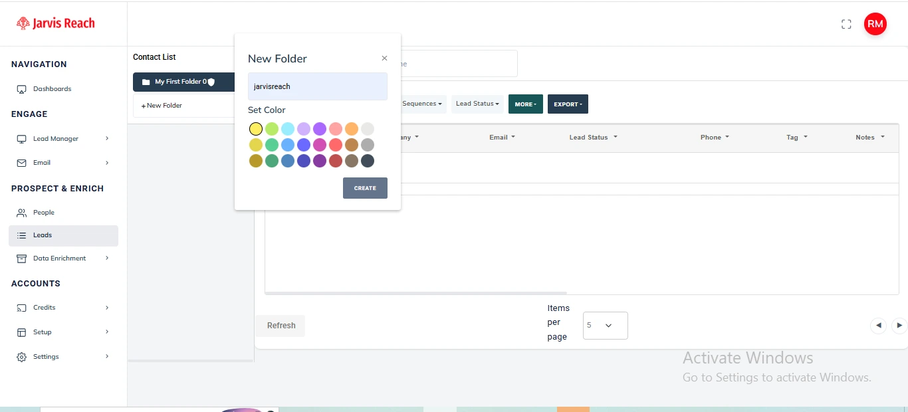The height and width of the screenshot is (412, 908).
Task: Select the light yellow color swatch
Action: click(256, 129)
